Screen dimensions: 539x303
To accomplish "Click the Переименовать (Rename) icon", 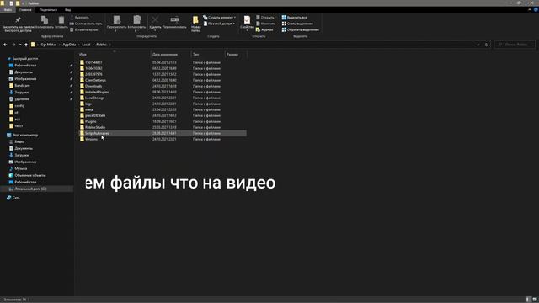I will (174, 23).
